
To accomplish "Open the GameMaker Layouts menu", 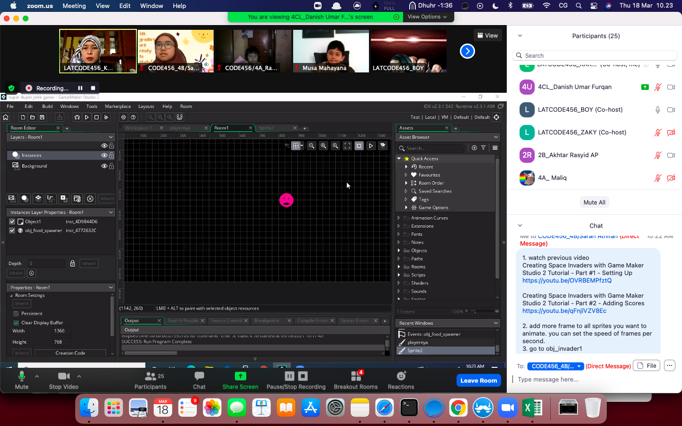I will coord(146,106).
